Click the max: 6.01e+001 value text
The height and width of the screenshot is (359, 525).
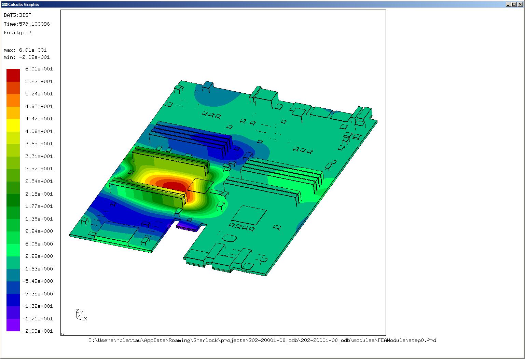25,50
